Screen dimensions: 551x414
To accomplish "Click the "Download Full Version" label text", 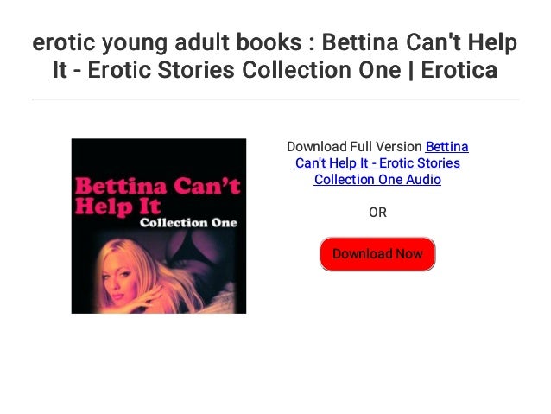I will [x=354, y=147].
